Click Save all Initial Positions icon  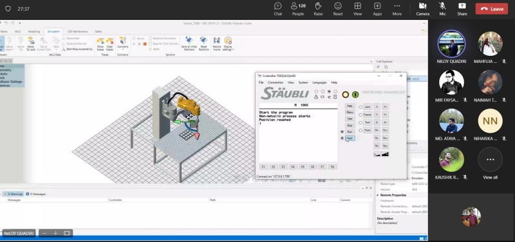pos(189,40)
